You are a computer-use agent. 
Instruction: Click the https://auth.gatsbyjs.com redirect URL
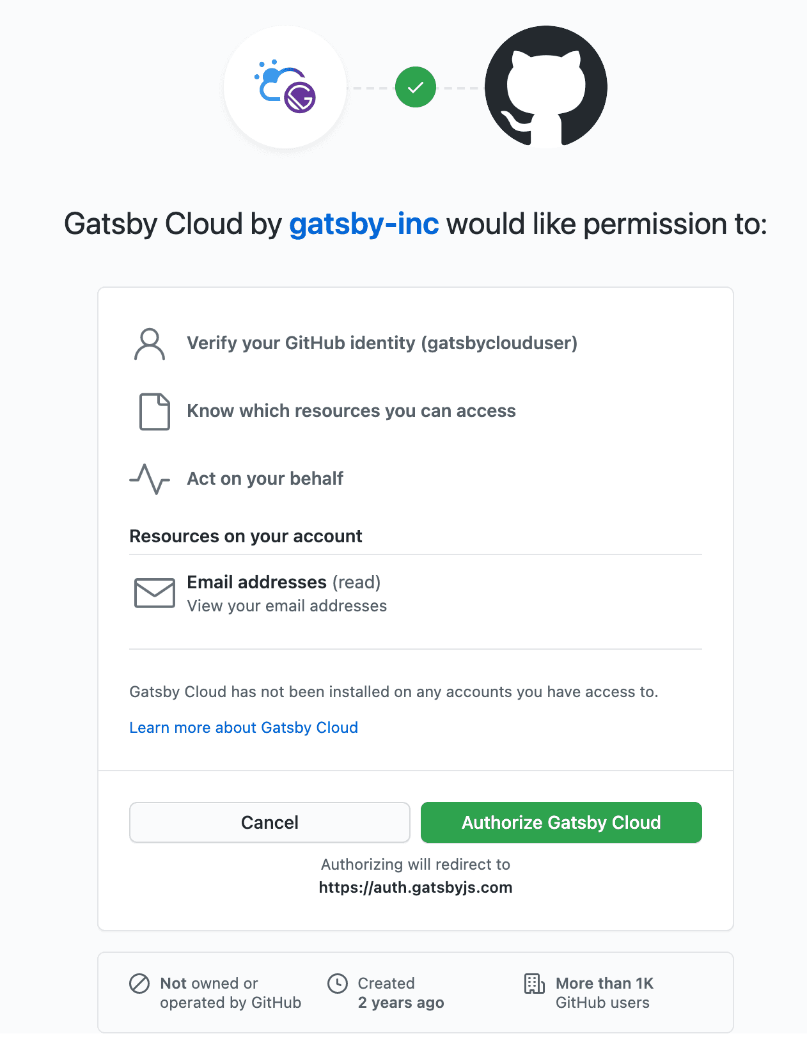pos(416,888)
